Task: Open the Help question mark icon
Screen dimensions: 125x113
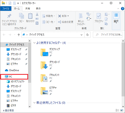Action: (123, 8)
